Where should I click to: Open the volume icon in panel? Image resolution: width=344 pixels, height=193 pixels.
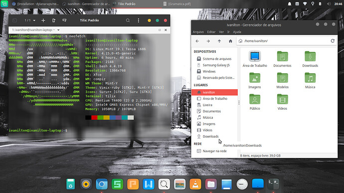[329, 4]
